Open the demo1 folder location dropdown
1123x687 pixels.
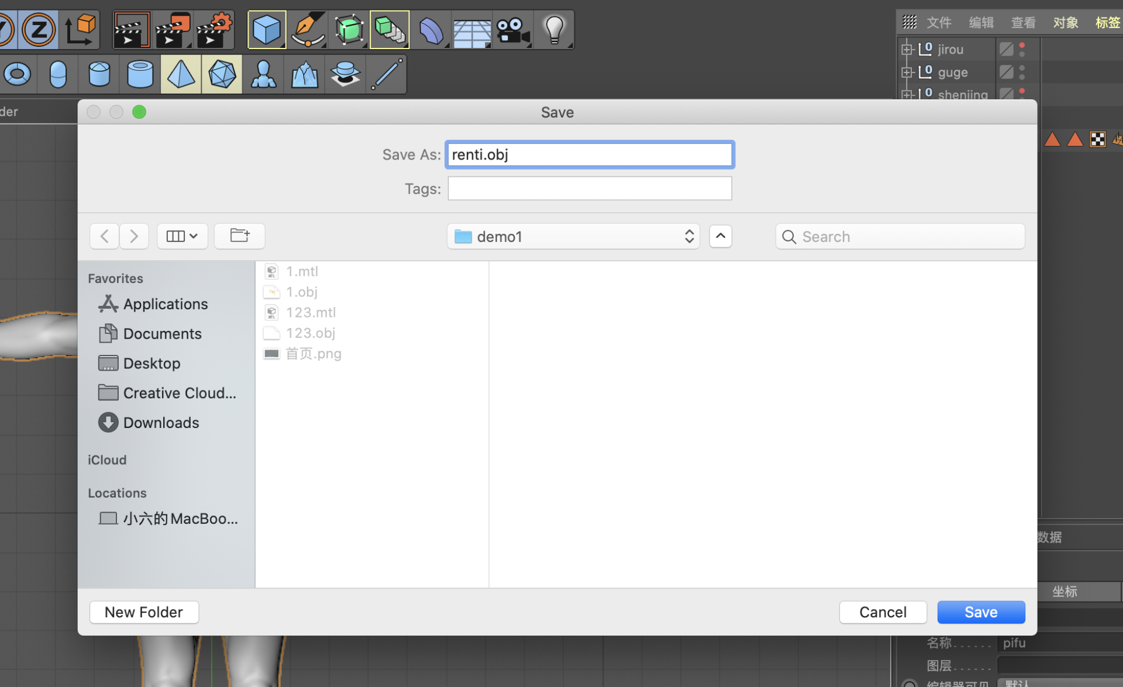point(573,236)
